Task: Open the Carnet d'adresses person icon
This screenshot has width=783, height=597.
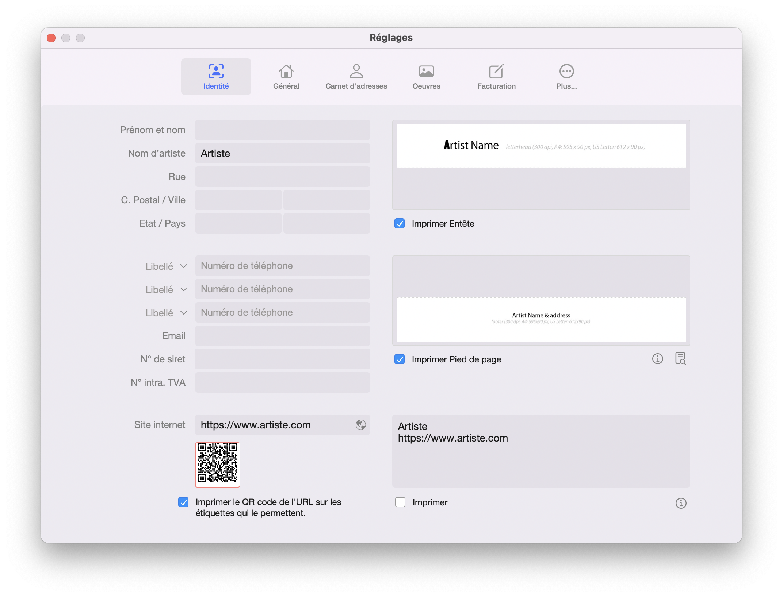Action: (356, 72)
